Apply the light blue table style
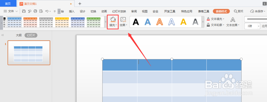 point(14,22)
